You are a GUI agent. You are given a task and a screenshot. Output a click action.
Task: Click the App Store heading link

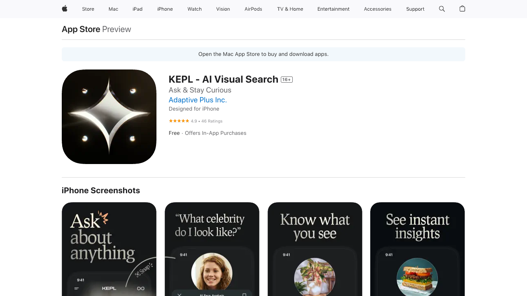pyautogui.click(x=81, y=29)
